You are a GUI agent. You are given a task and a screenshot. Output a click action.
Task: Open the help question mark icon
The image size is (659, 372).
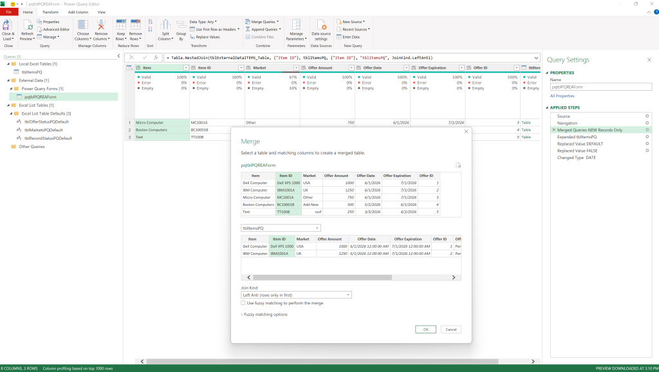pyautogui.click(x=656, y=12)
